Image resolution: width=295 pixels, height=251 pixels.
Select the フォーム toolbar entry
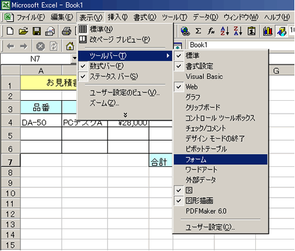point(221,159)
